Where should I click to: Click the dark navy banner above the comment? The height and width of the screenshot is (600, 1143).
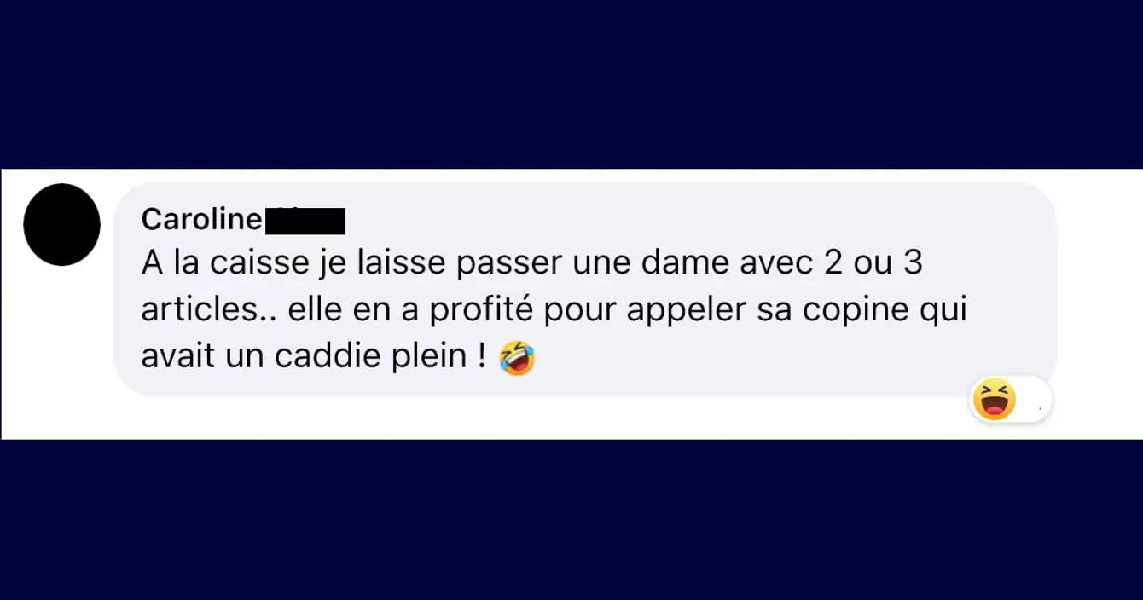571,84
